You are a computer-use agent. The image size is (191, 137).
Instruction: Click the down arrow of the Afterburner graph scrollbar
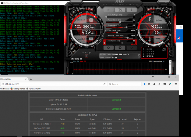point(170,73)
